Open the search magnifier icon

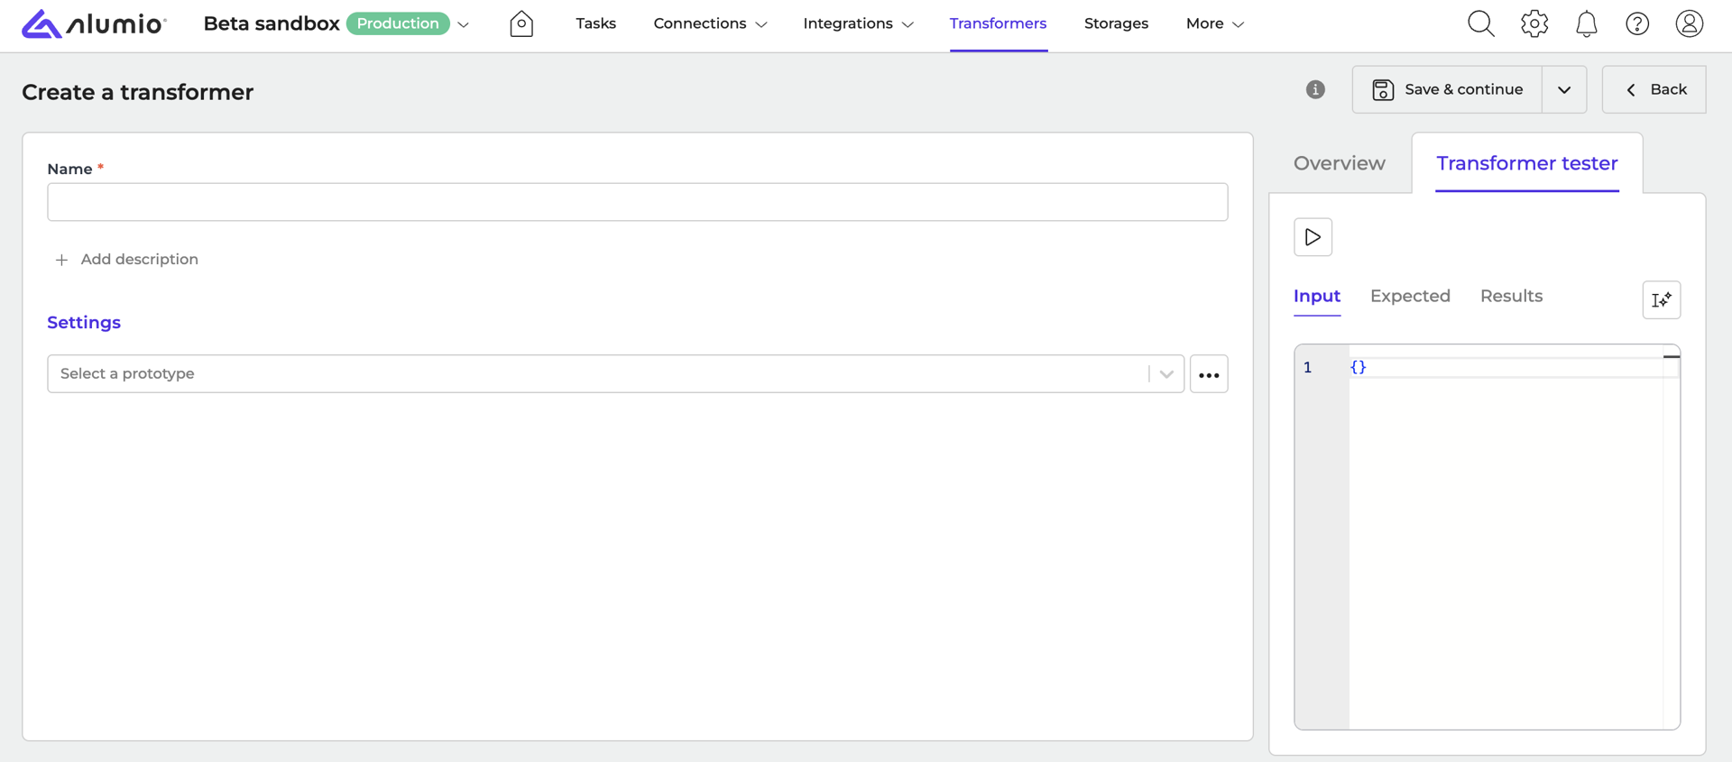coord(1480,24)
